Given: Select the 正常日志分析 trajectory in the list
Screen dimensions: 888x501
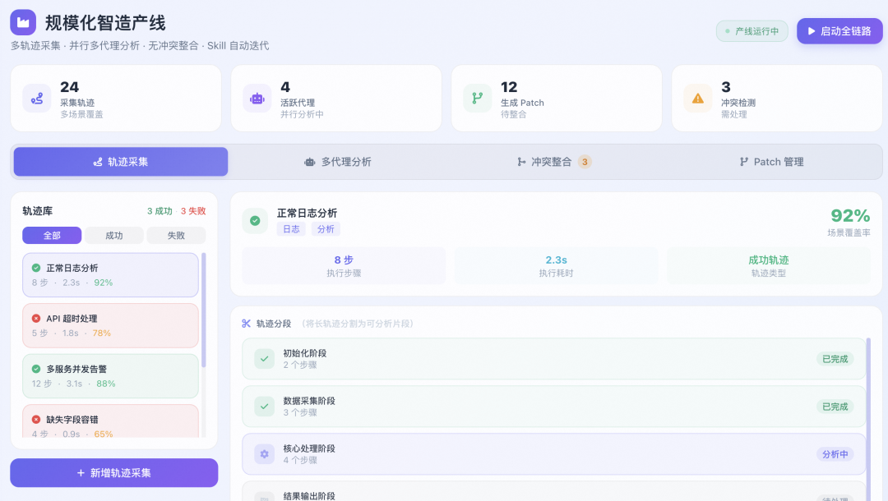Looking at the screenshot, I should [x=110, y=275].
